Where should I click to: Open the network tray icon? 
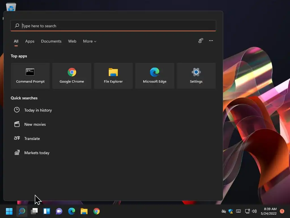click(247, 211)
